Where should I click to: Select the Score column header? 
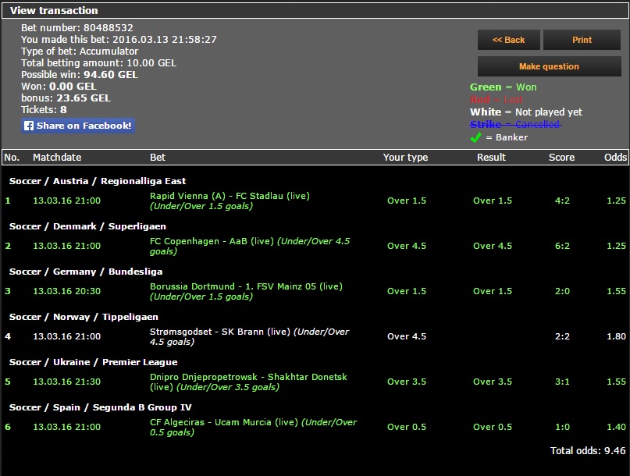(562, 158)
